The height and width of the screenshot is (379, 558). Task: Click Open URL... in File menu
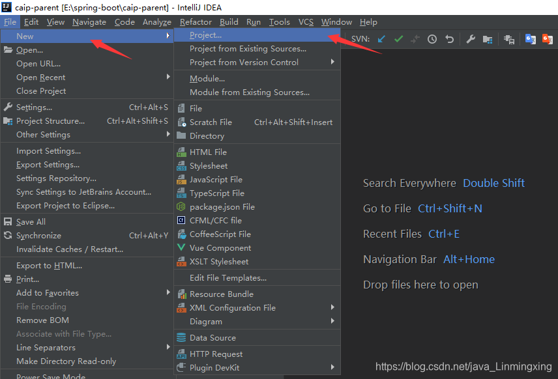(87, 64)
